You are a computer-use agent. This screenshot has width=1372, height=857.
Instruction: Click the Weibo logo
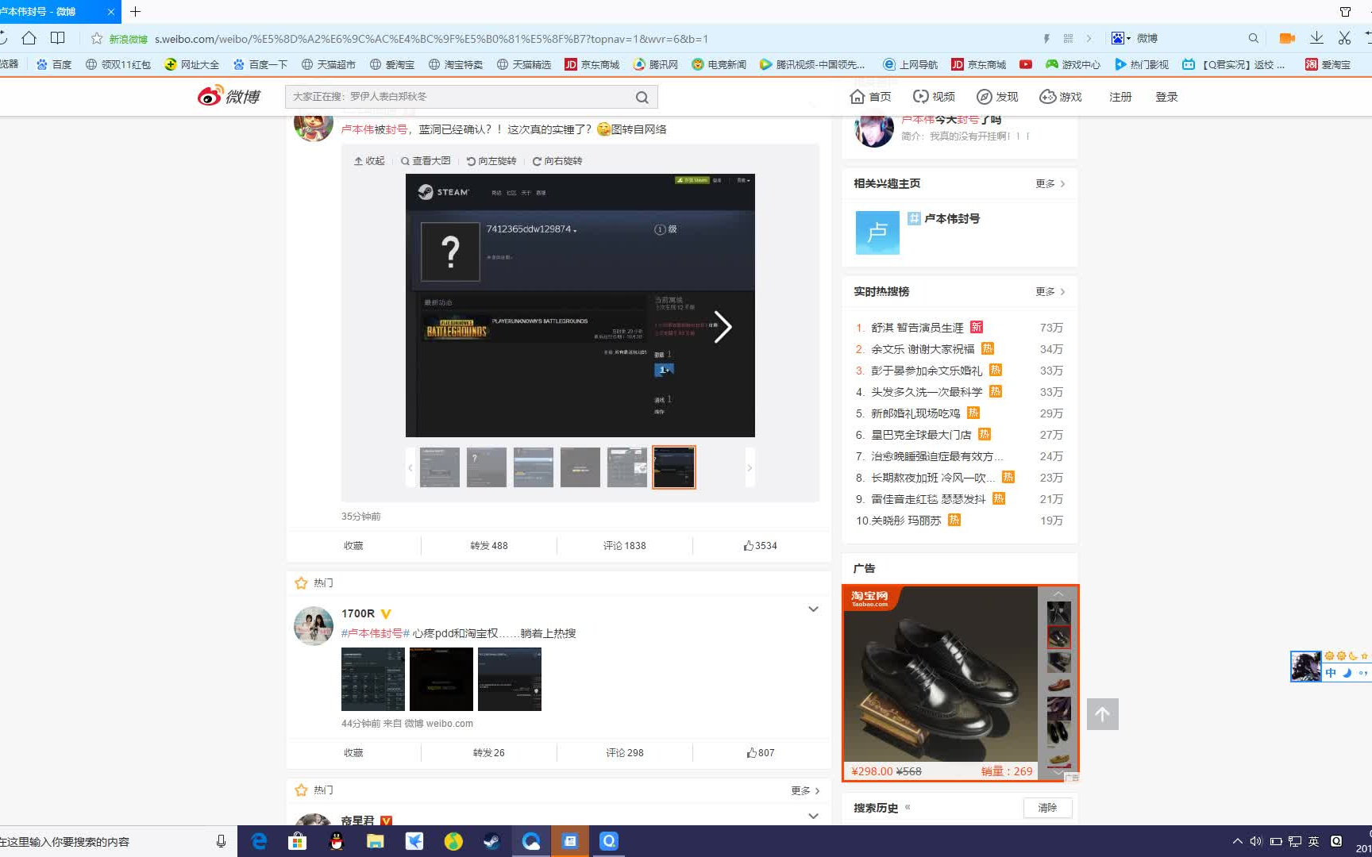click(229, 96)
